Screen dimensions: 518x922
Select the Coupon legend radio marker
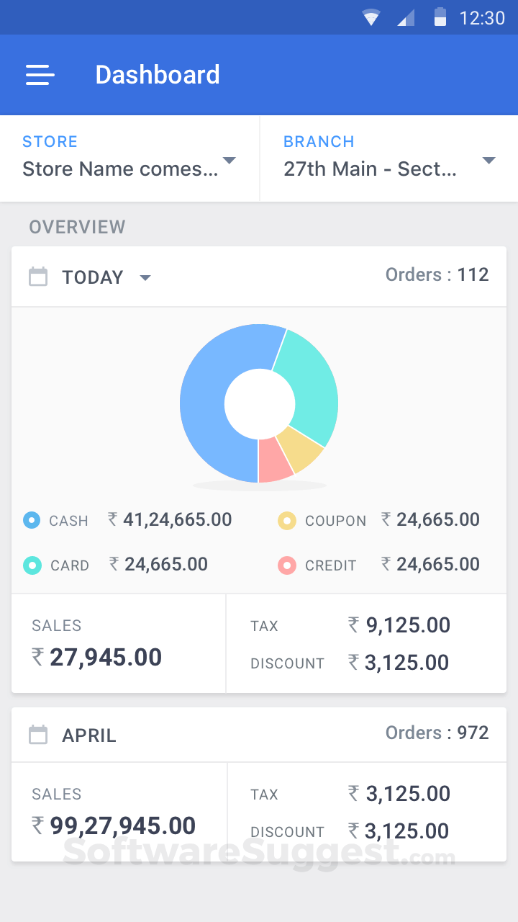click(x=287, y=520)
